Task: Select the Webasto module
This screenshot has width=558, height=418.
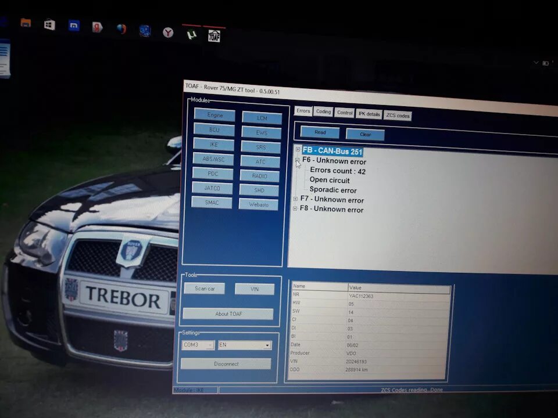Action: coord(258,204)
